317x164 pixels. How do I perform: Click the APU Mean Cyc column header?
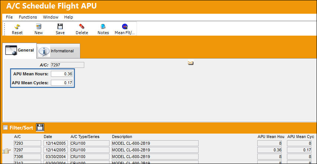[x=301, y=137]
